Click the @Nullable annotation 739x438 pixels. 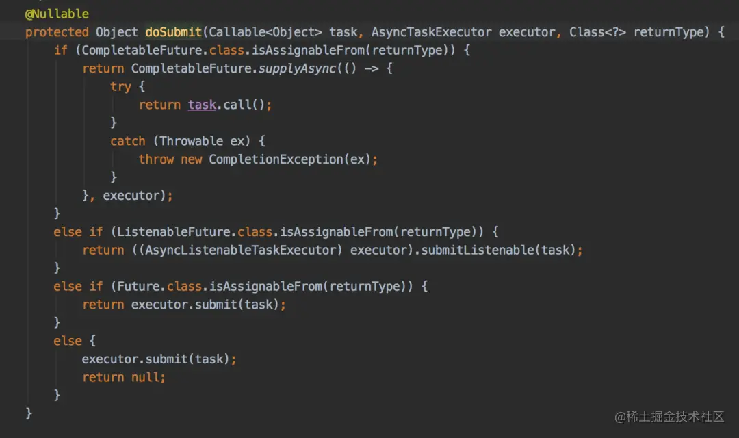click(57, 14)
